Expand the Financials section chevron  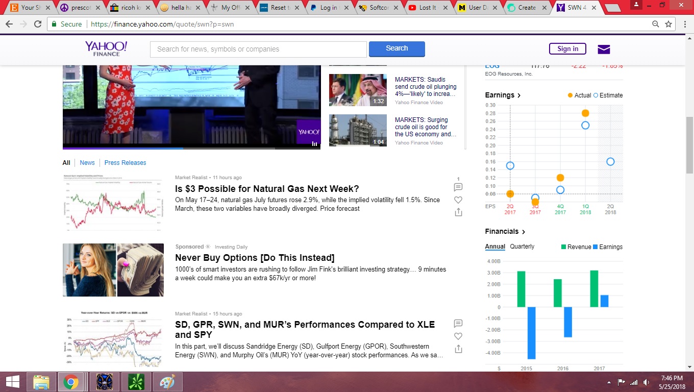[x=524, y=232]
